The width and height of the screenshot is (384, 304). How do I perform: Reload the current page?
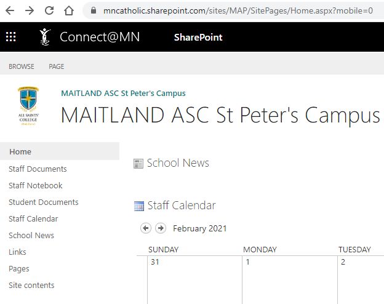click(49, 10)
